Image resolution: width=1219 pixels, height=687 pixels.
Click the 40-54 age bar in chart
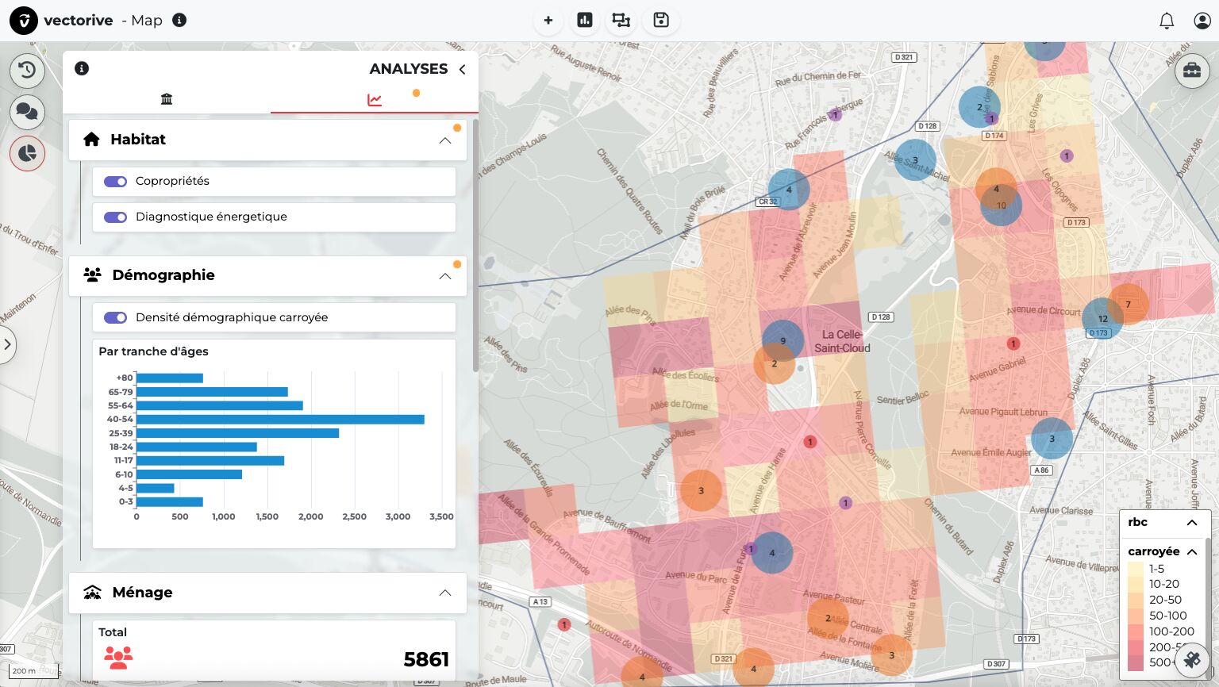[280, 420]
